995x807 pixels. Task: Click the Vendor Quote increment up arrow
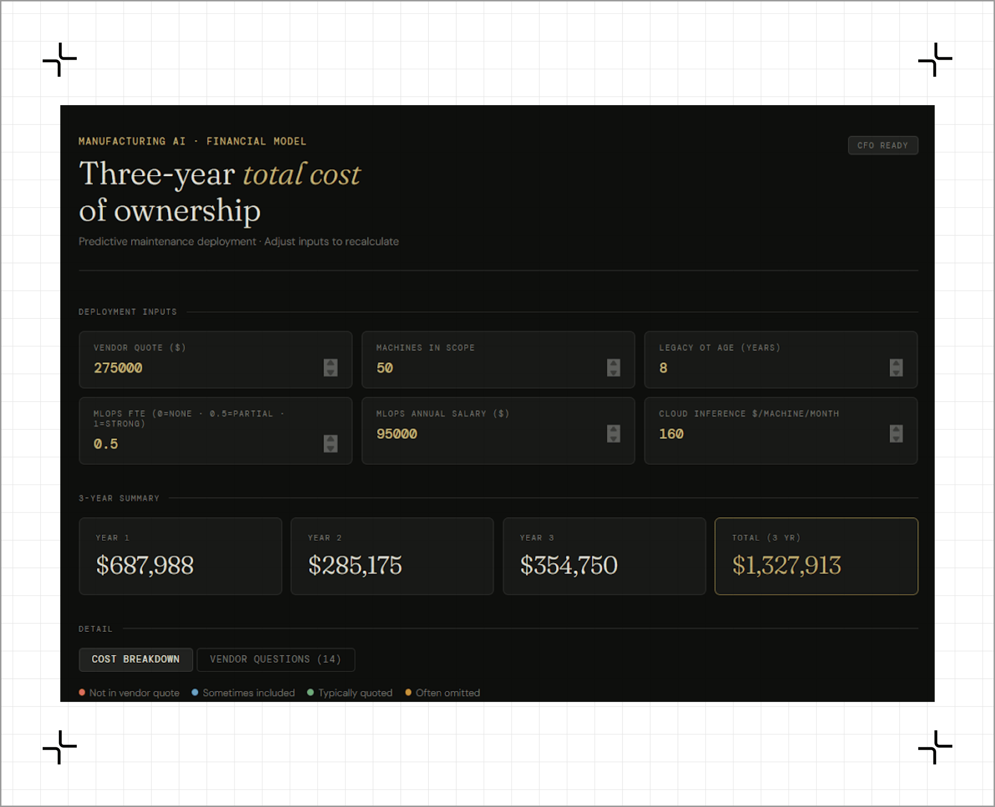coord(330,363)
